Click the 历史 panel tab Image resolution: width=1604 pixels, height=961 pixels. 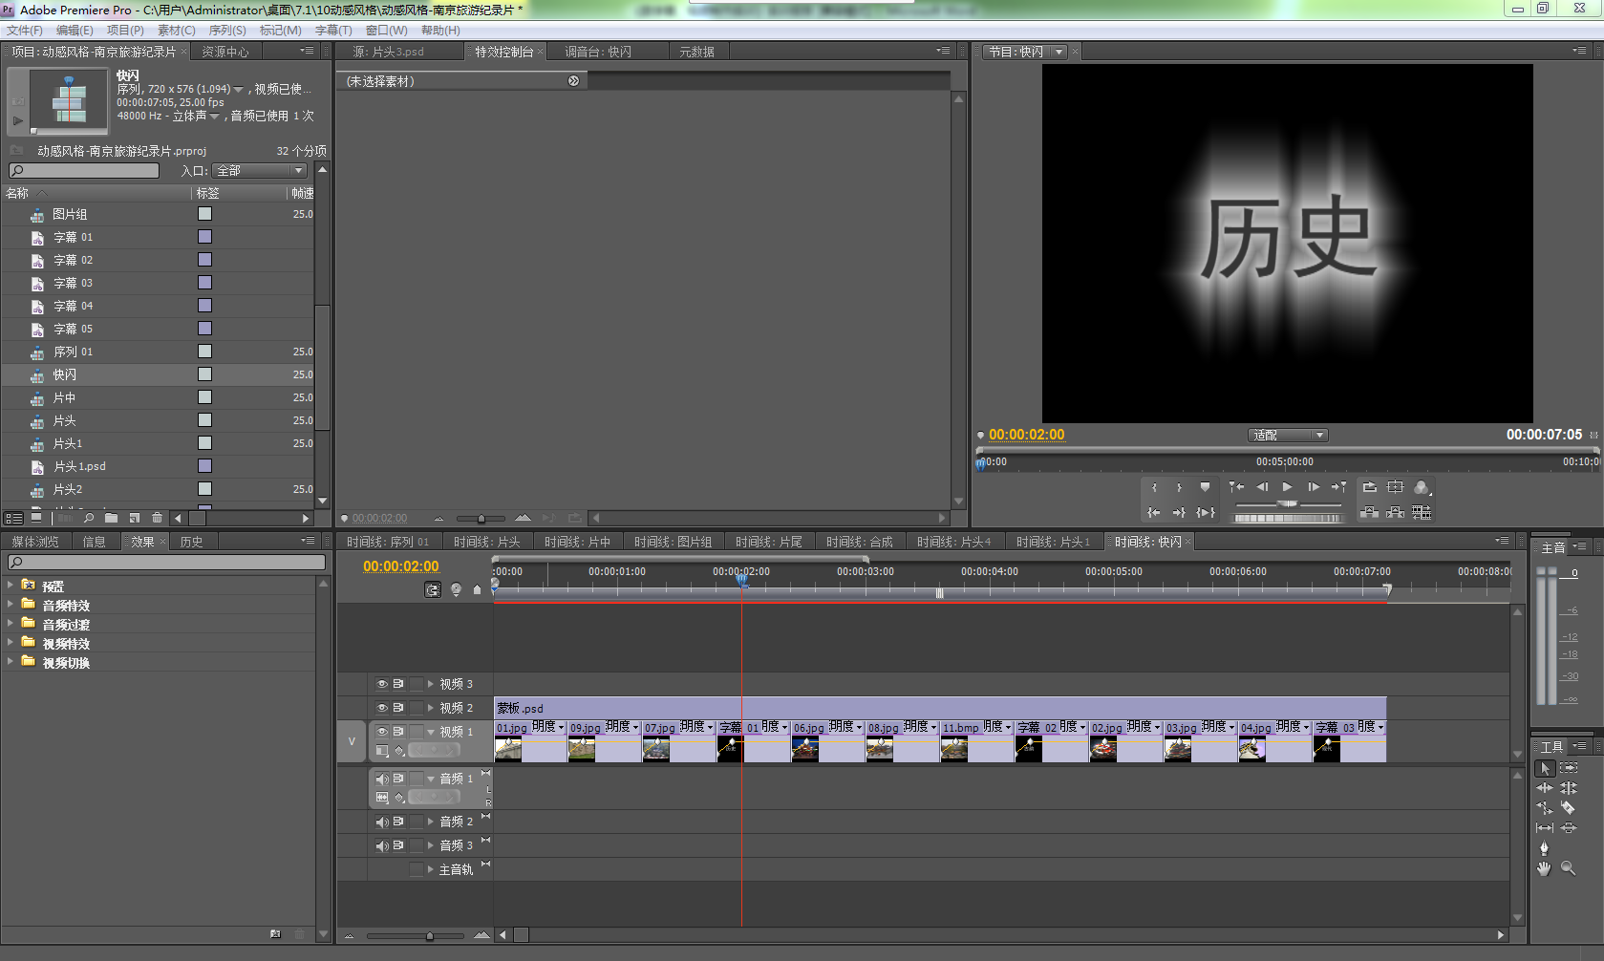pyautogui.click(x=191, y=542)
